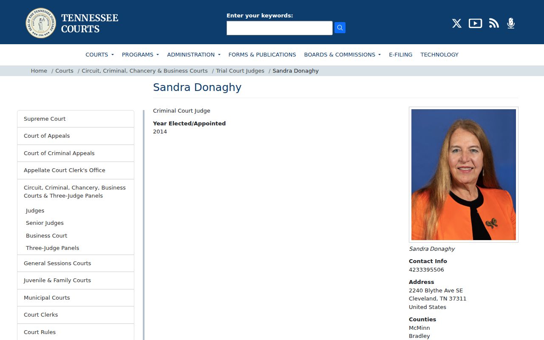Open Circuit, Criminal, Chancery & Business Courts breadcrumb
This screenshot has width=544, height=340.
click(144, 71)
